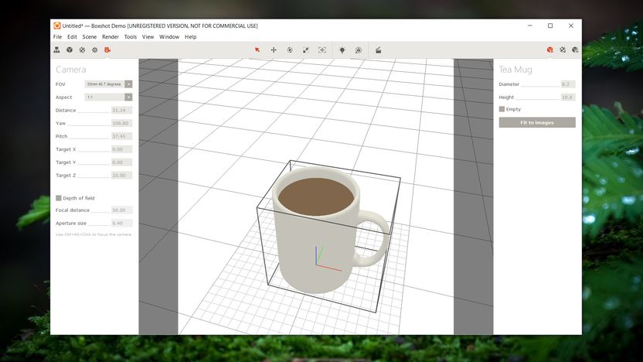Select the orange camera panel icon
The height and width of the screenshot is (362, 643).
coord(107,50)
